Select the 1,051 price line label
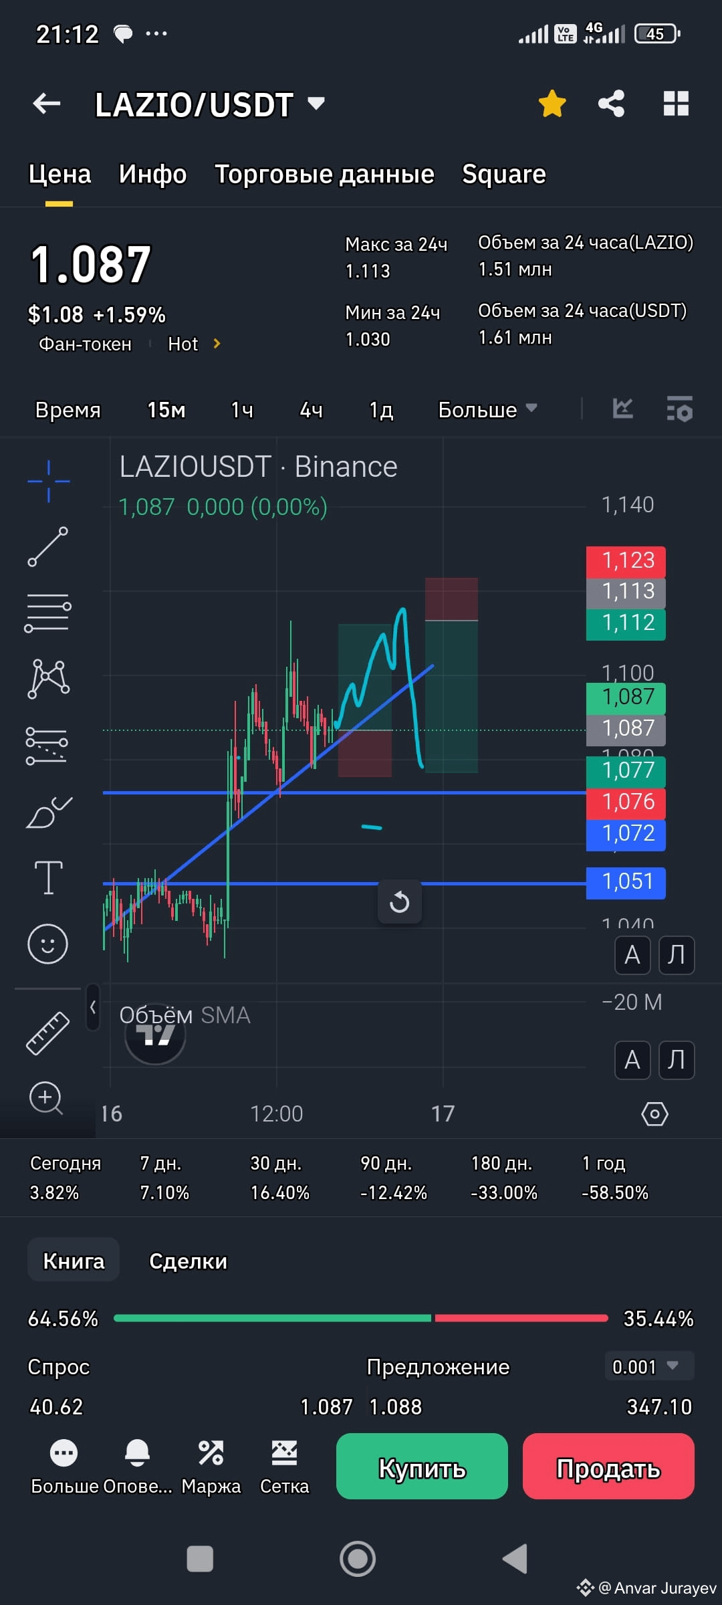The image size is (722, 1605). click(626, 882)
